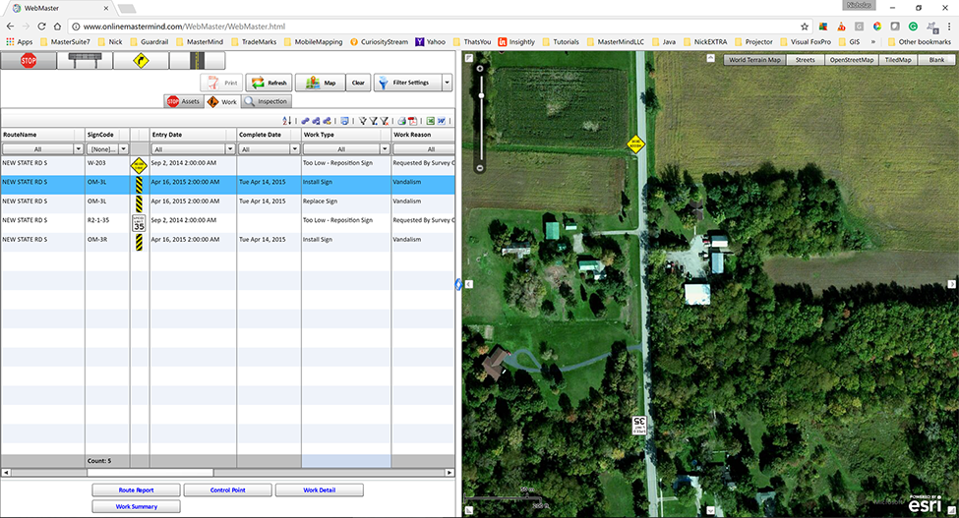Click the yellow curve warning sign button

(141, 61)
